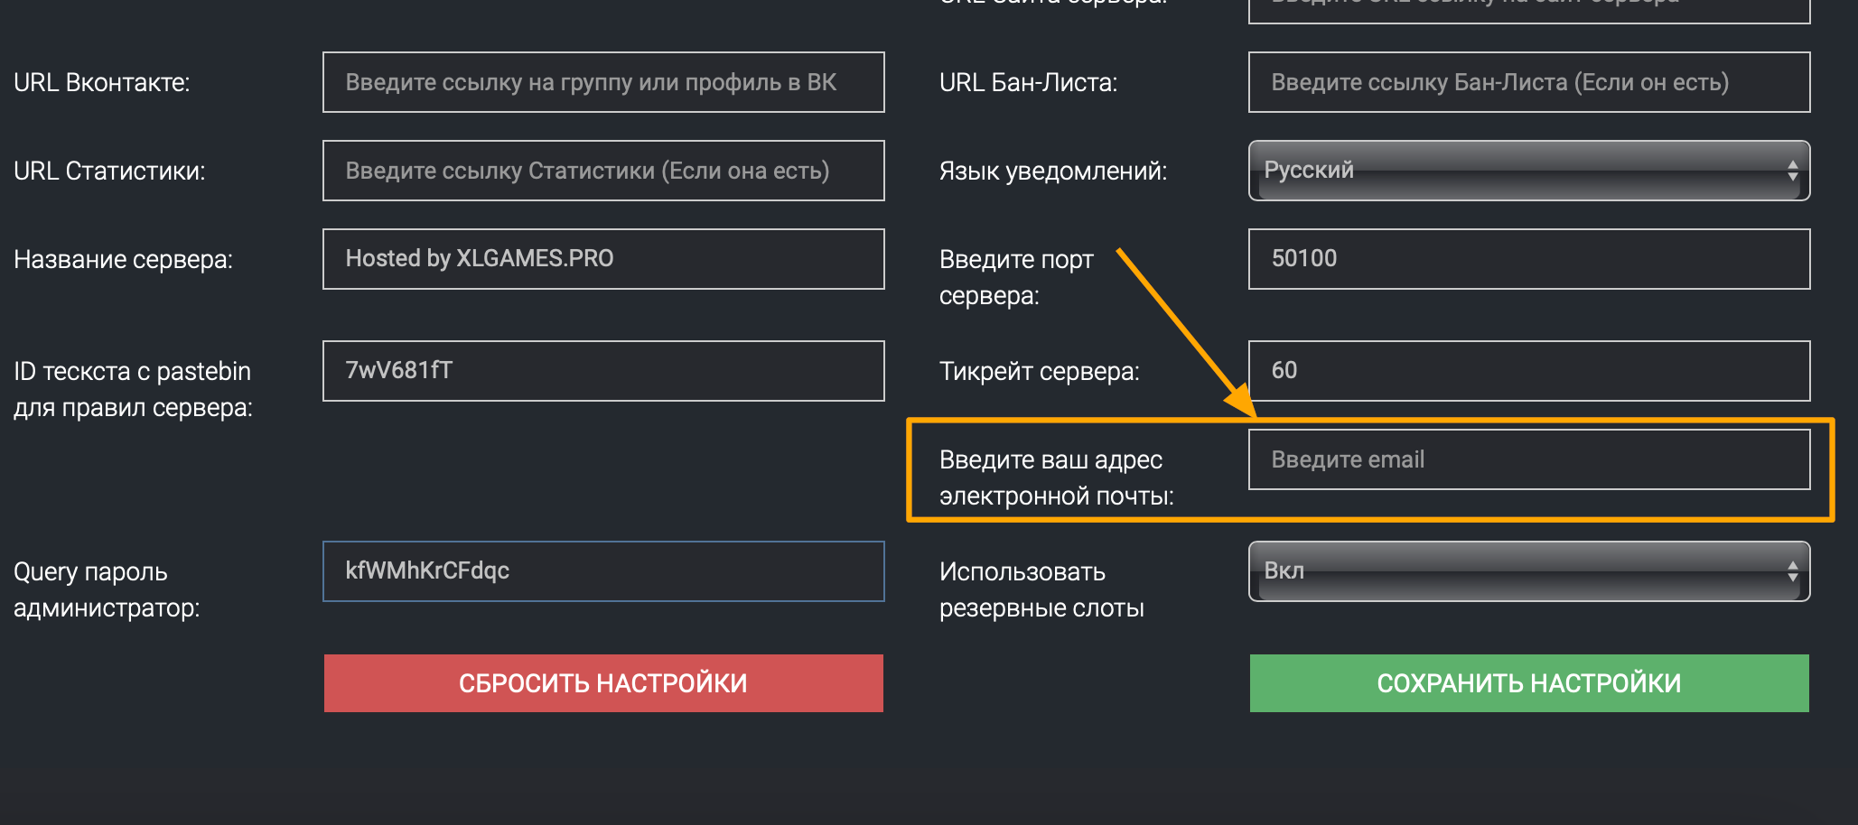Click the tickrate field showing 60
The height and width of the screenshot is (825, 1858).
pyautogui.click(x=1527, y=370)
